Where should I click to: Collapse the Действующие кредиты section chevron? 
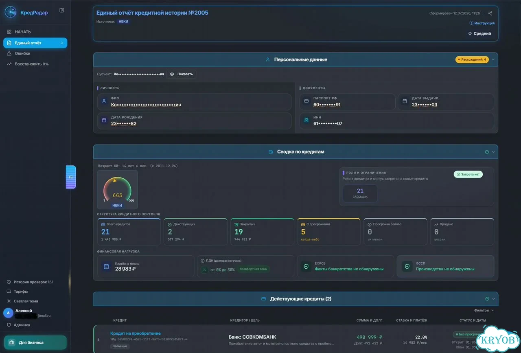coord(493,299)
